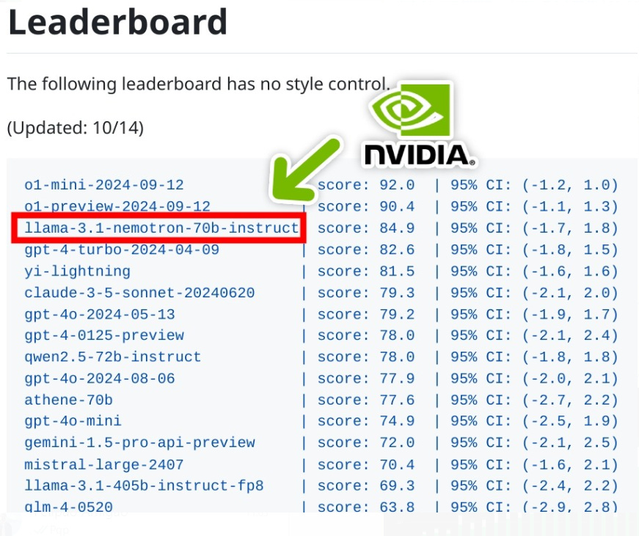Image resolution: width=639 pixels, height=536 pixels.
Task: Select the model name "o1-preview-2024-09-12"
Action: click(117, 206)
